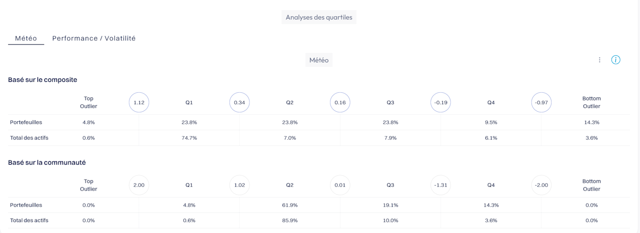Select the 1.12 threshold circle
640x233 pixels.
tap(139, 102)
